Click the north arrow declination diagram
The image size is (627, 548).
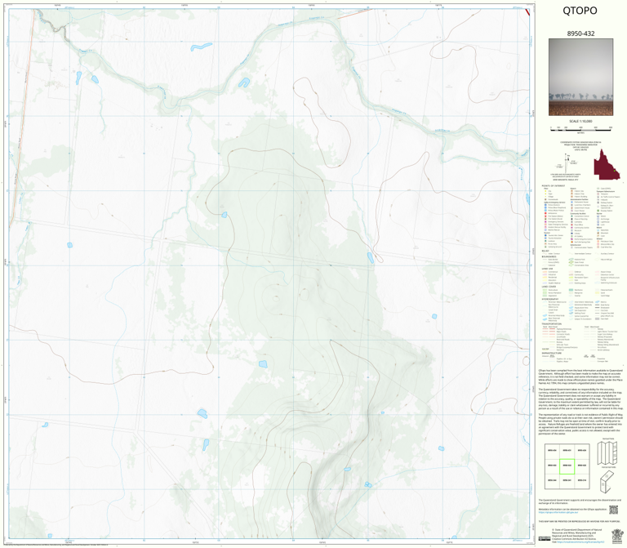click(567, 163)
